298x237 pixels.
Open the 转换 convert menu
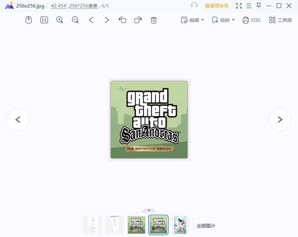click(x=223, y=20)
